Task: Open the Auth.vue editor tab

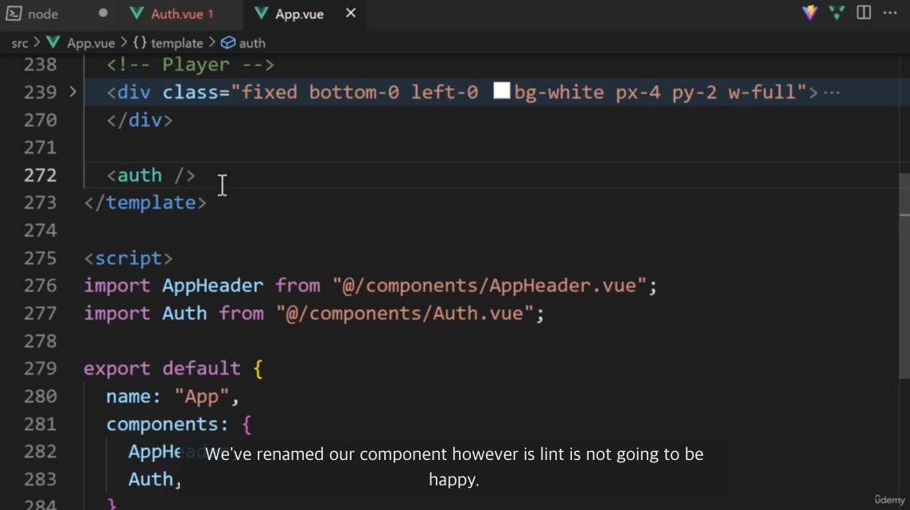Action: pyautogui.click(x=181, y=14)
